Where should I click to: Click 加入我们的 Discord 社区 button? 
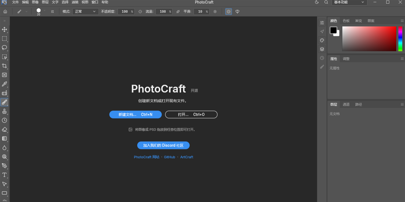coord(163,145)
